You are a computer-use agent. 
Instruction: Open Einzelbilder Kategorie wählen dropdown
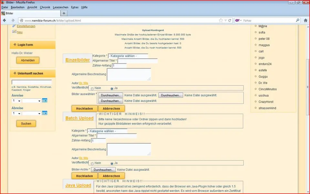128,56
